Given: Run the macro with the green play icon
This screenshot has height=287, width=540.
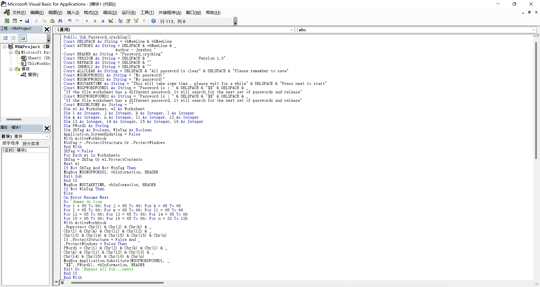Looking at the screenshot, I should [x=87, y=21].
